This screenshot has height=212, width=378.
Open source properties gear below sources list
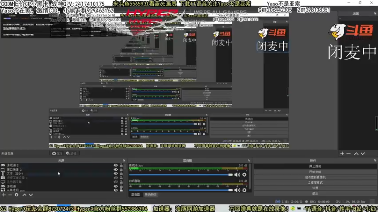[17, 195]
